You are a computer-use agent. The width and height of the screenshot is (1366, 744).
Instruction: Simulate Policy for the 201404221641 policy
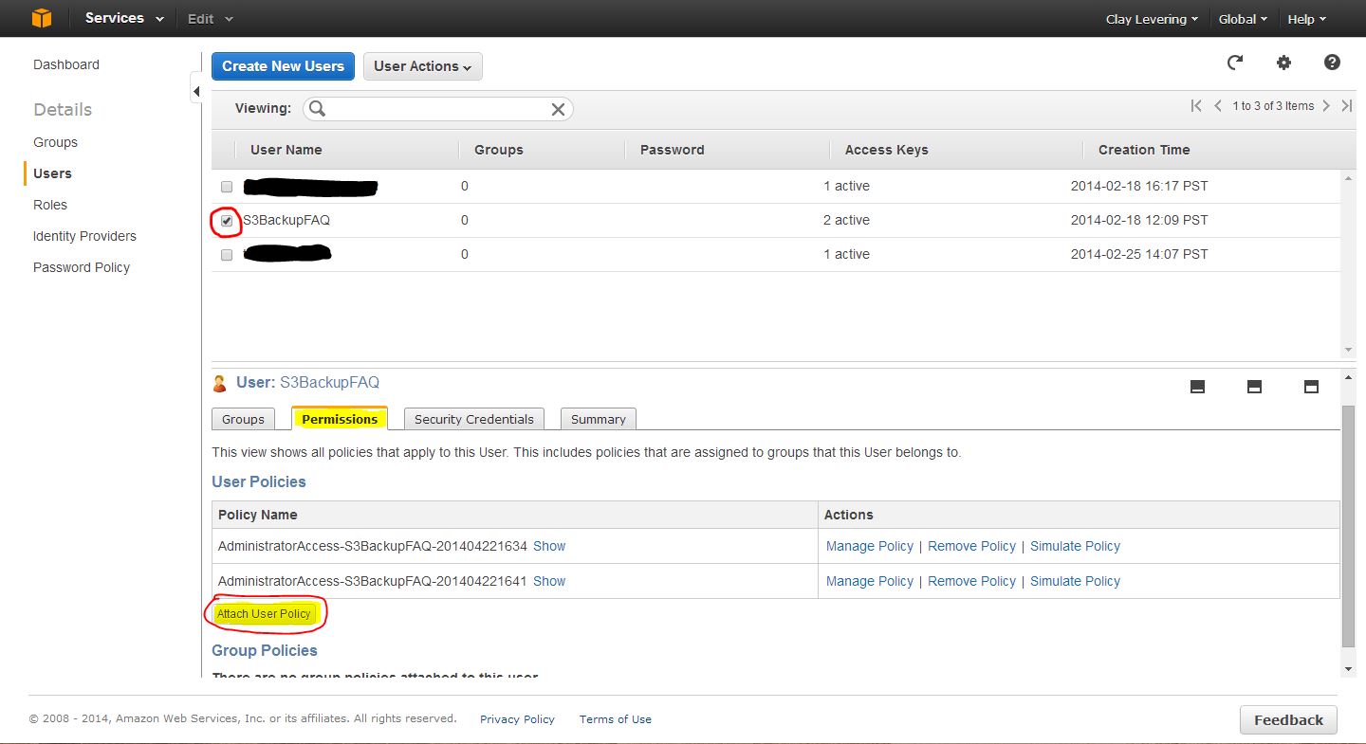pyautogui.click(x=1075, y=581)
